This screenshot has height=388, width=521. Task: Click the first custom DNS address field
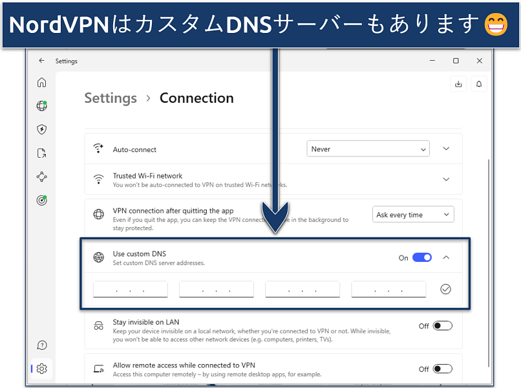click(131, 290)
